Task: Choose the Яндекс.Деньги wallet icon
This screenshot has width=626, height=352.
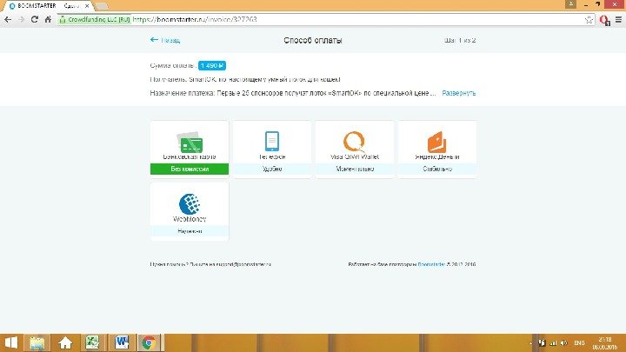Action: pyautogui.click(x=437, y=142)
